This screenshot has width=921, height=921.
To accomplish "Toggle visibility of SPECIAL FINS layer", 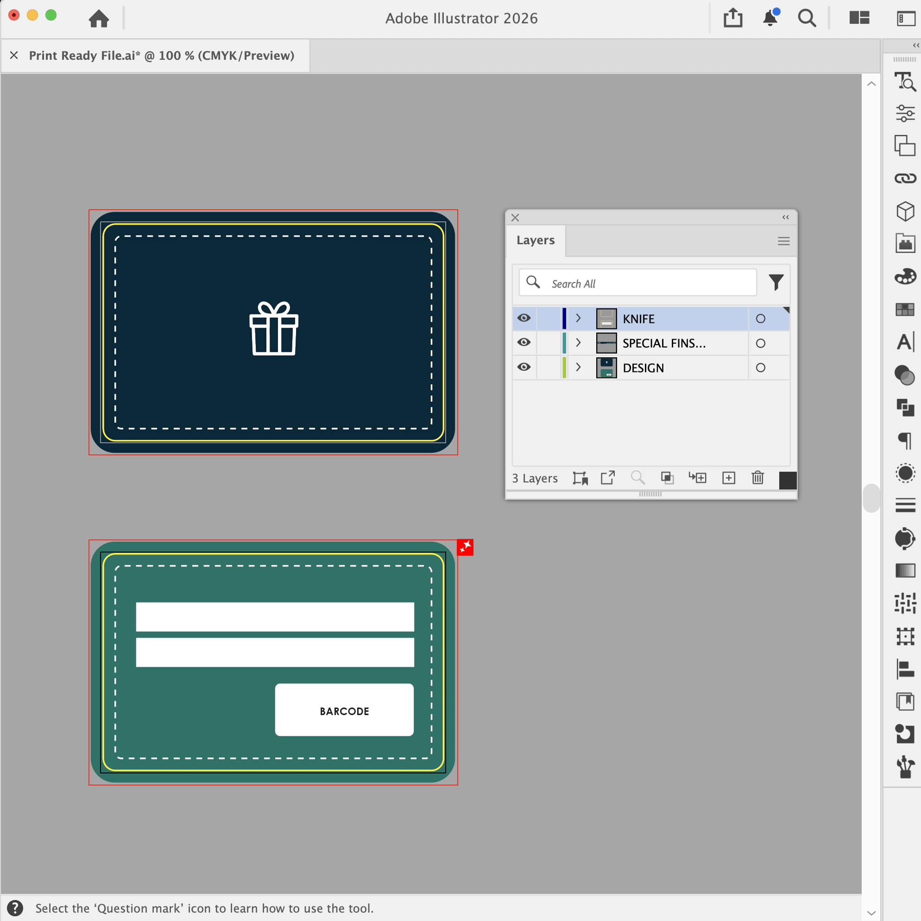I will 524,342.
